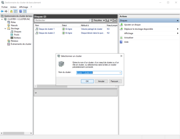Click the Disque de cluster 2 disk icon
The image size is (180, 139).
[37, 33]
